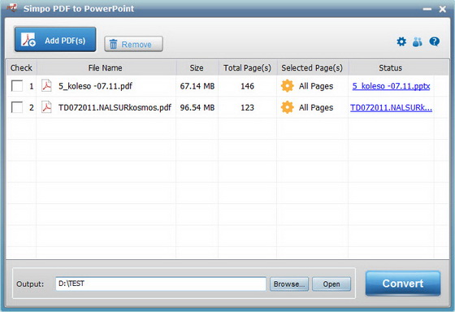Select the file name TD072011.NALSURkosmos.pdf
Screen dimensions: 455x312
pyautogui.click(x=115, y=108)
